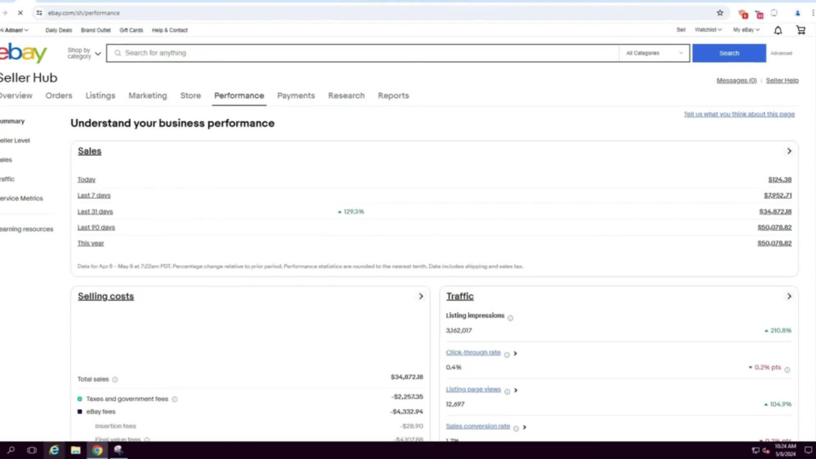
Task: Click volume icon in system tray
Action: [x=766, y=451]
